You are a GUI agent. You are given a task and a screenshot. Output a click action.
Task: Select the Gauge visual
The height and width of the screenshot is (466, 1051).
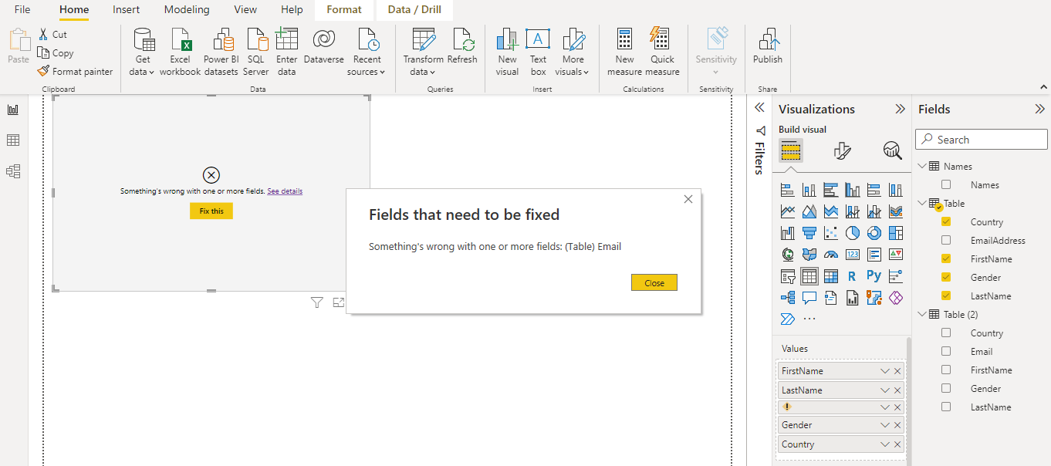[x=831, y=255]
